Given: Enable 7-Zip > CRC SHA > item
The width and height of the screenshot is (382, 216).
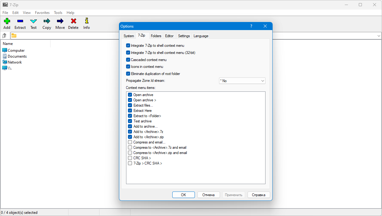Looking at the screenshot, I should click(130, 163).
